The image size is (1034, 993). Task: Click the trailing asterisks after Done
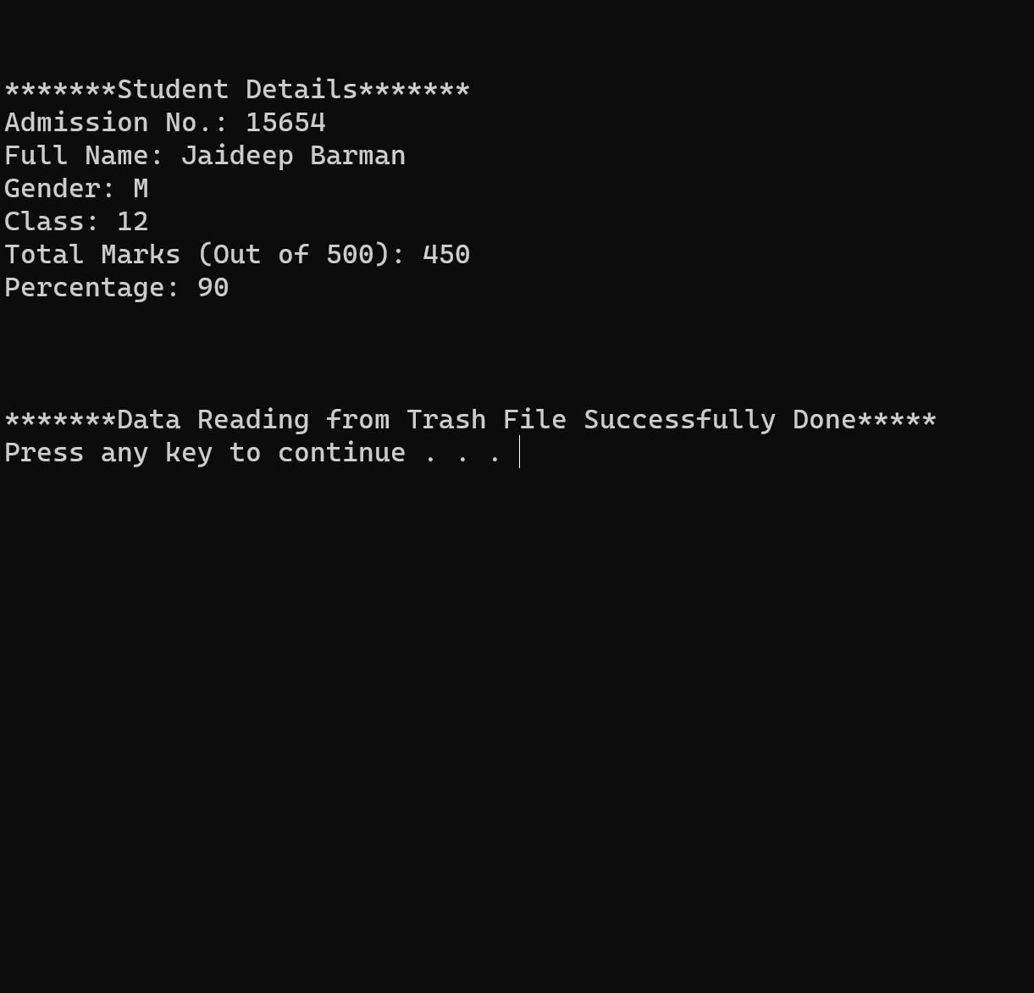coord(897,420)
